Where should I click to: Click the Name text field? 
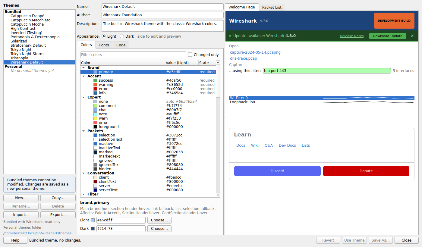coord(162,7)
